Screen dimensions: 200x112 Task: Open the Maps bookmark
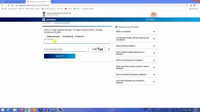pos(76,9)
